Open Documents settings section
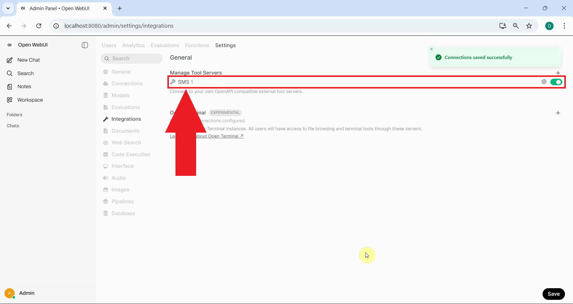 coord(125,131)
